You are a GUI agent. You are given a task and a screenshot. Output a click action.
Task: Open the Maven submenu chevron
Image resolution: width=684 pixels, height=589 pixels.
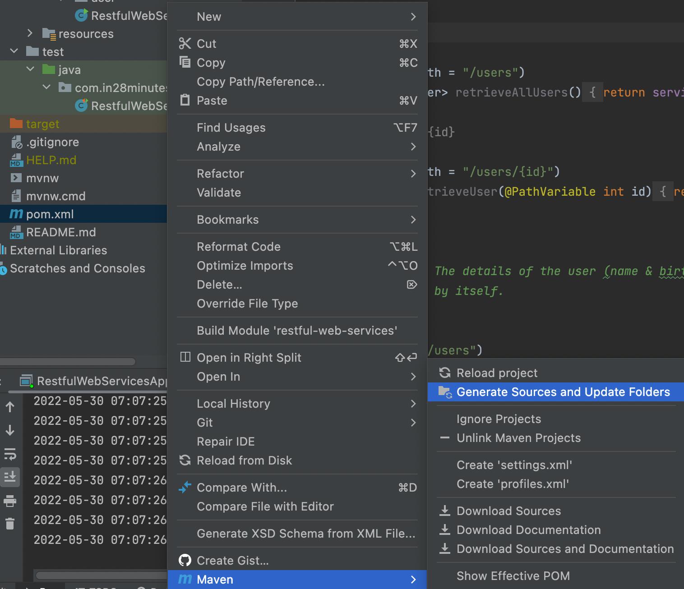coord(413,580)
